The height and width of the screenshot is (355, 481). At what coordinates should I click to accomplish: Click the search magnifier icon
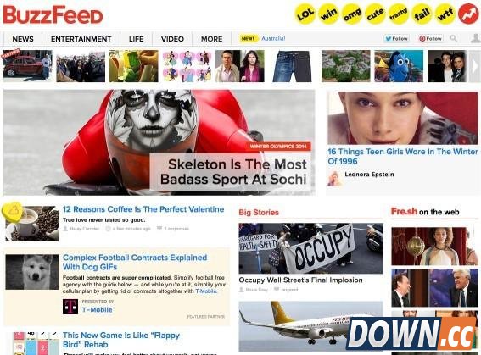[x=453, y=38]
